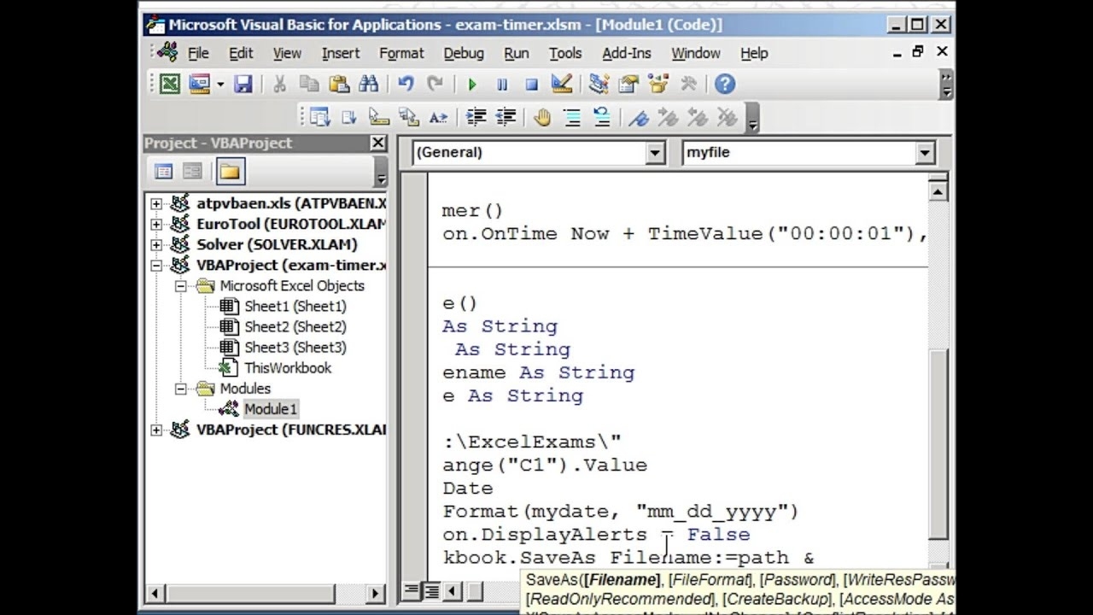Click View Code icon in Project pane
The height and width of the screenshot is (615, 1093).
pyautogui.click(x=163, y=171)
